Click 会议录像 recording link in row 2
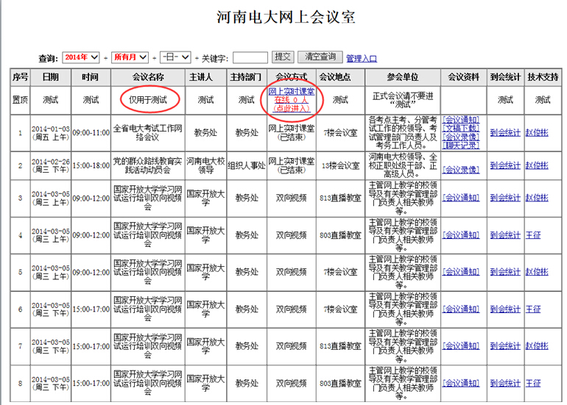Viewport: 567px width, 405px height. click(x=463, y=170)
